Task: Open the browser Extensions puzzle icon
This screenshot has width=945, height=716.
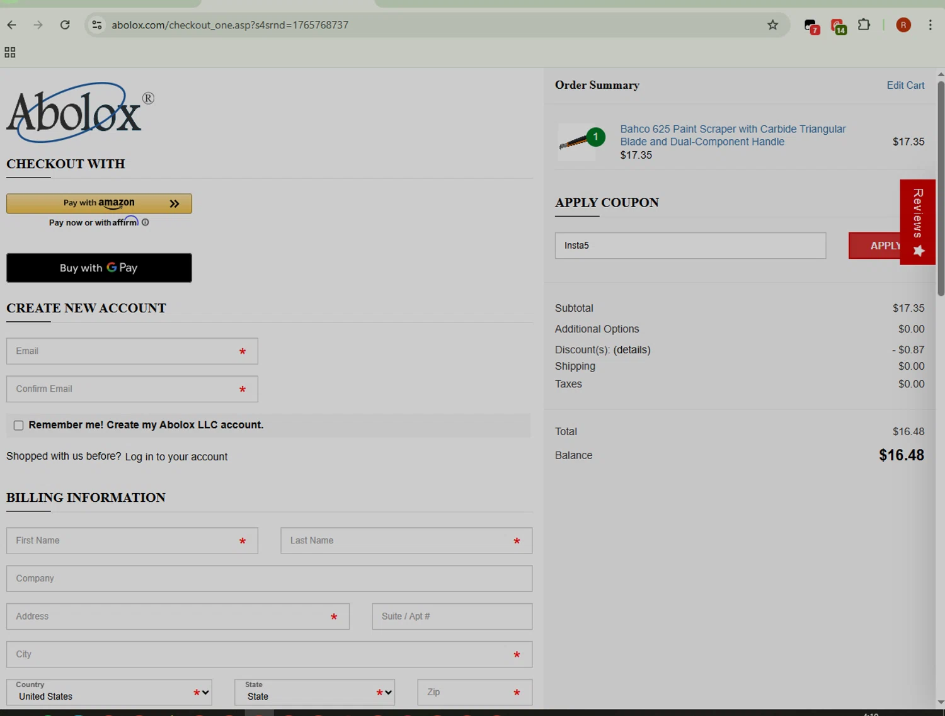Action: (864, 25)
